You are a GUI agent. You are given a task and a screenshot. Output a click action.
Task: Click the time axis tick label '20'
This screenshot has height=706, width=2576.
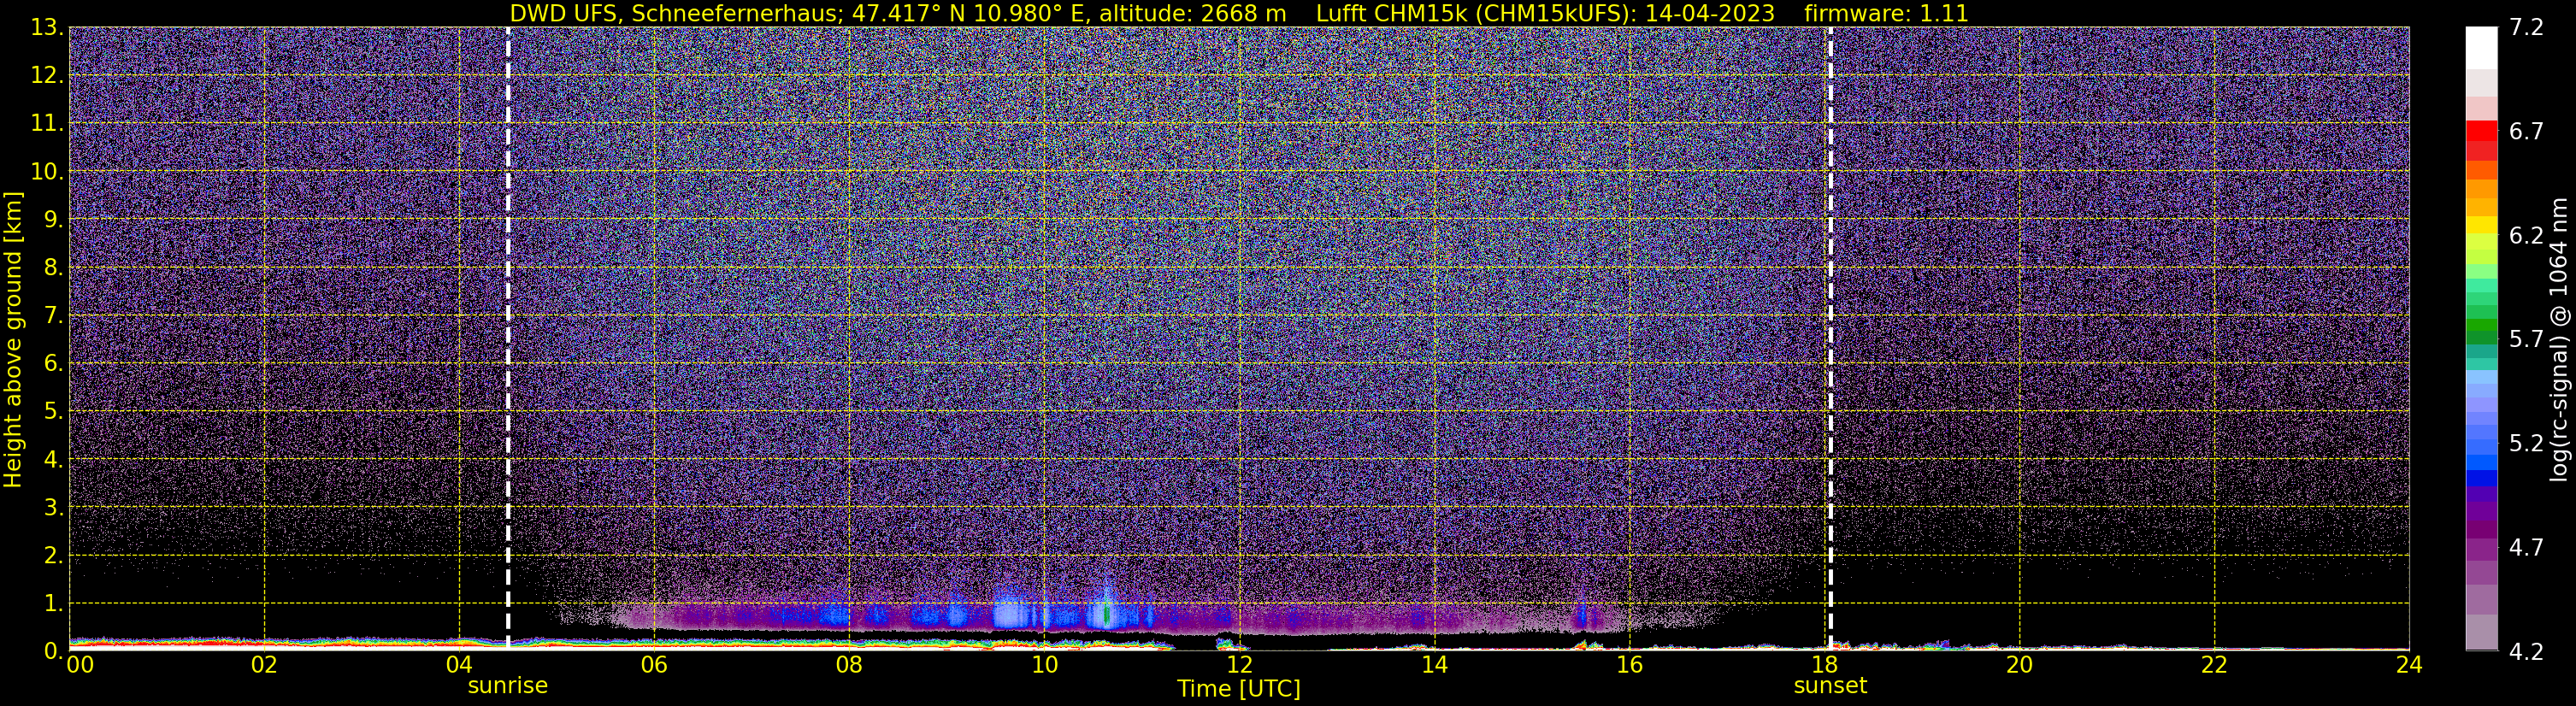tap(2019, 665)
